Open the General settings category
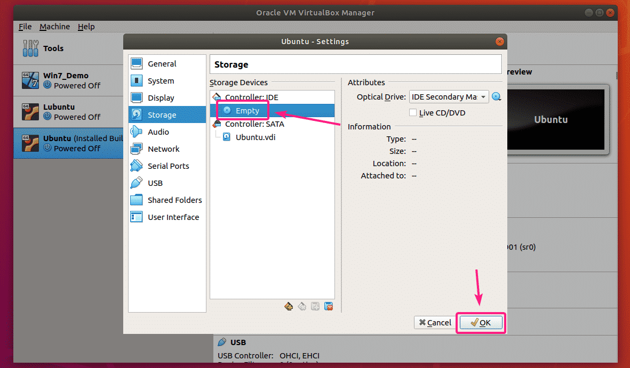Screen dimensions: 630x368 (x=167, y=64)
